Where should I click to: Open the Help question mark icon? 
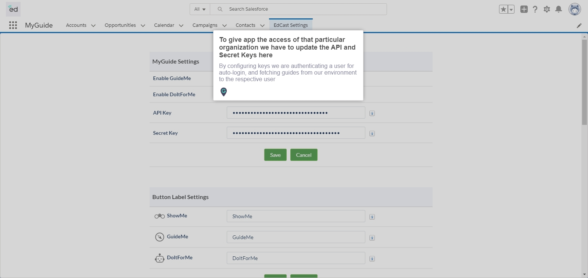535,9
